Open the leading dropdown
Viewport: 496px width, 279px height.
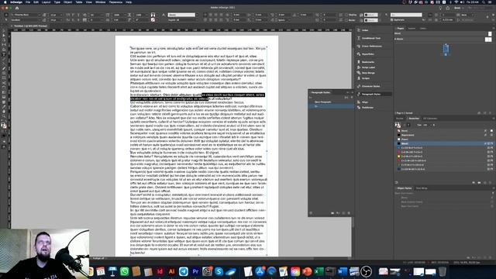pyautogui.click(x=62, y=20)
